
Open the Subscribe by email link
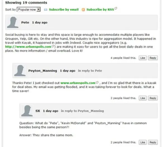[64, 9]
